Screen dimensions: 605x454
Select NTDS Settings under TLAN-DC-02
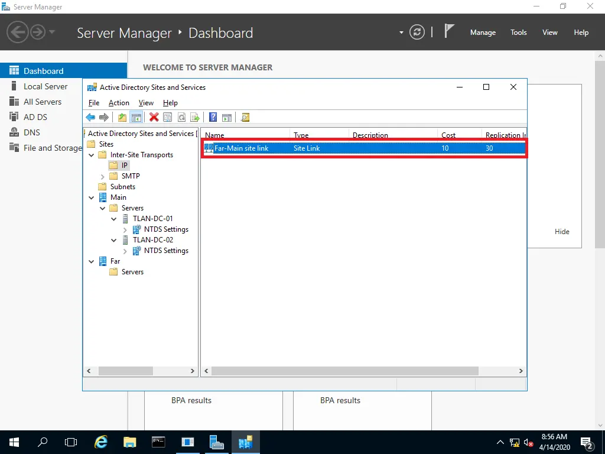pos(166,251)
